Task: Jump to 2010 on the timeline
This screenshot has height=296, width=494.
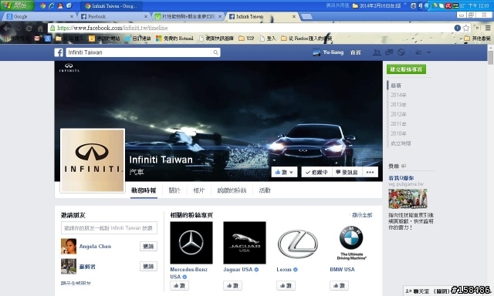Action: (398, 133)
